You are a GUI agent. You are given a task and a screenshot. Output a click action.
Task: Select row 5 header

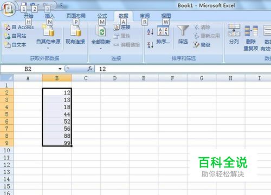coord(7,114)
